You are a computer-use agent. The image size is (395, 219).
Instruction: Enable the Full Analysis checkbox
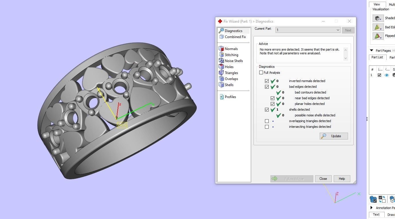tap(261, 73)
